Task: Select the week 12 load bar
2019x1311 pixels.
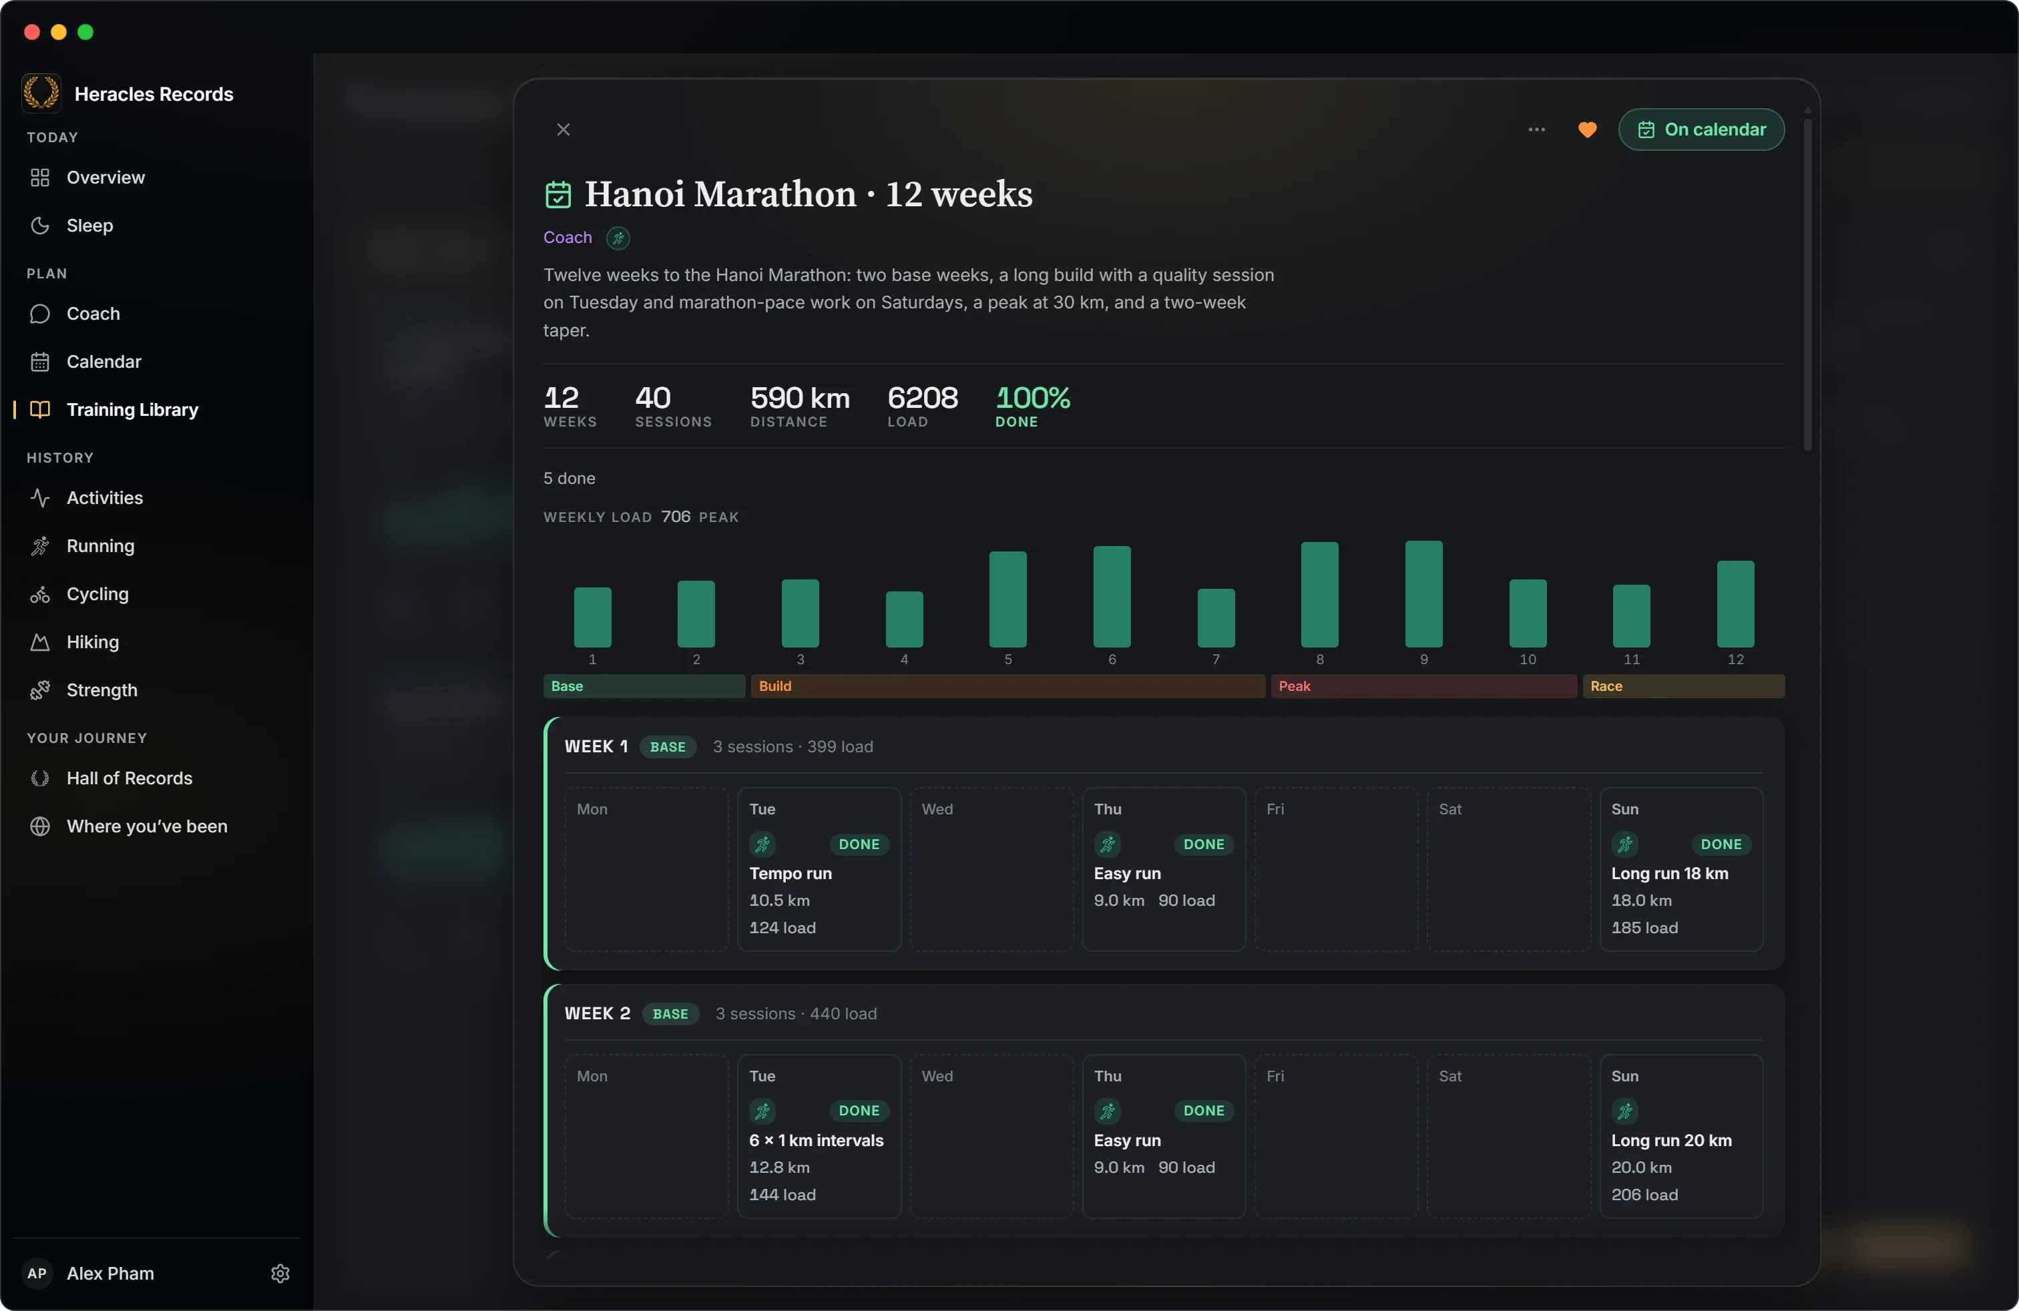Action: point(1736,604)
